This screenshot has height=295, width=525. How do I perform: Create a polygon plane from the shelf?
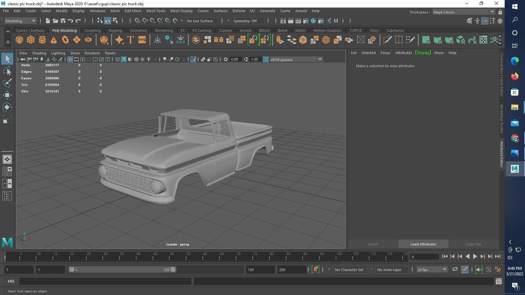[77, 40]
